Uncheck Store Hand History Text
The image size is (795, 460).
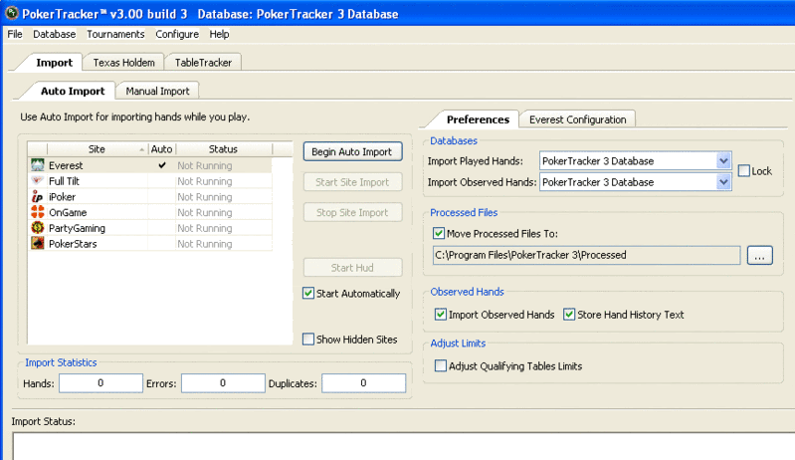(569, 315)
